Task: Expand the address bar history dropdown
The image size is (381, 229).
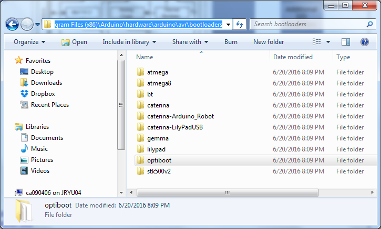Action: [228, 25]
